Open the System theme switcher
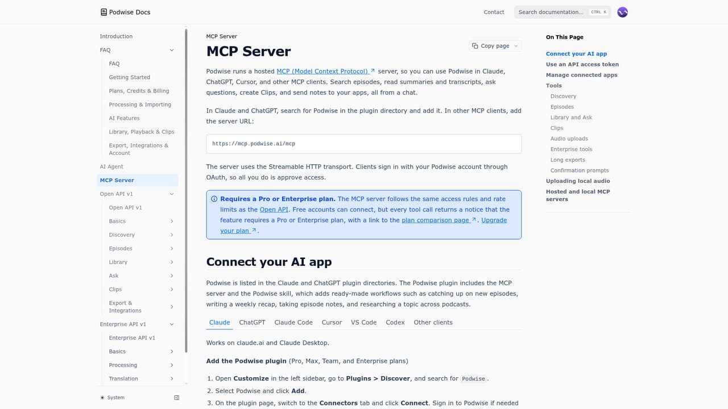Viewport: 728px width, 409px height. (x=112, y=398)
